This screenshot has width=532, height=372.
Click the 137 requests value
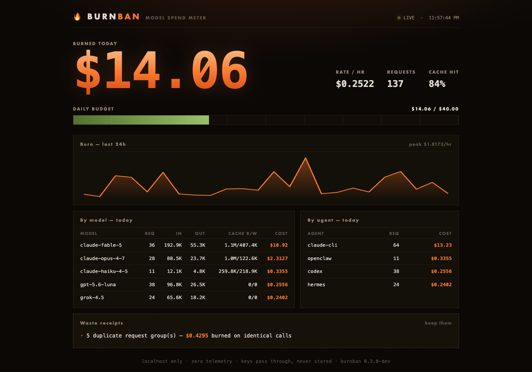(x=395, y=84)
